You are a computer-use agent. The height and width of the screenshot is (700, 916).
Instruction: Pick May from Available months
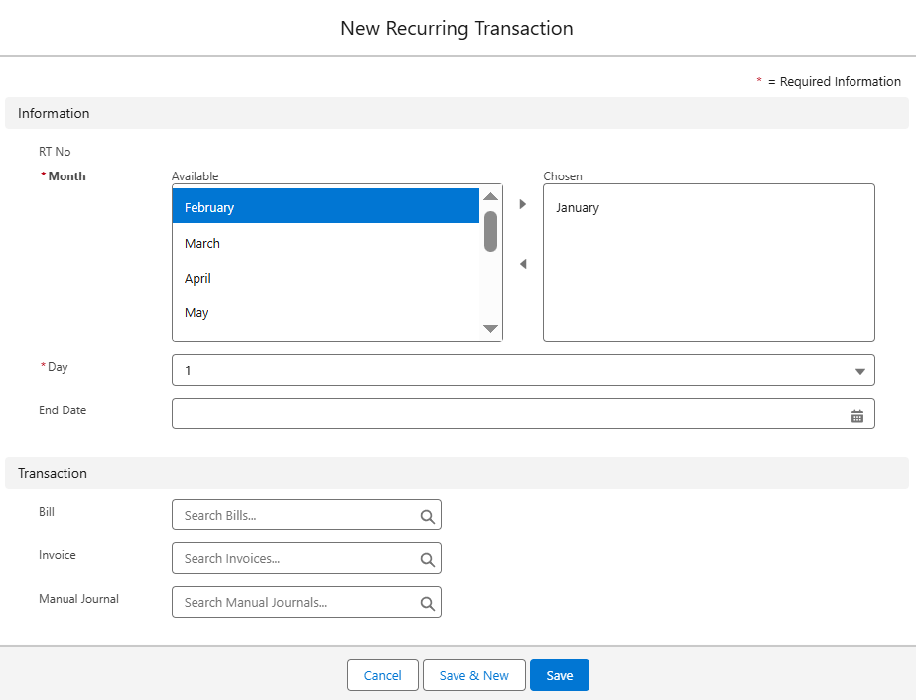click(x=326, y=312)
